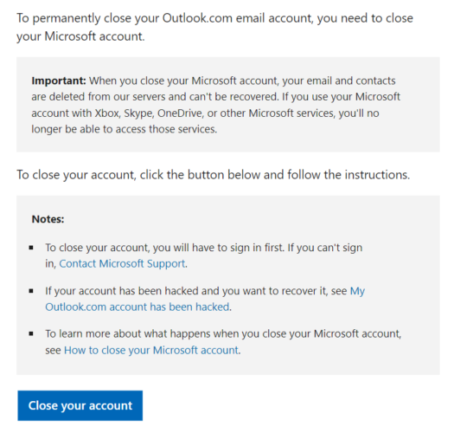This screenshot has height=433, width=454.
Task: Click the bold Notes: heading
Action: pyautogui.click(x=48, y=219)
